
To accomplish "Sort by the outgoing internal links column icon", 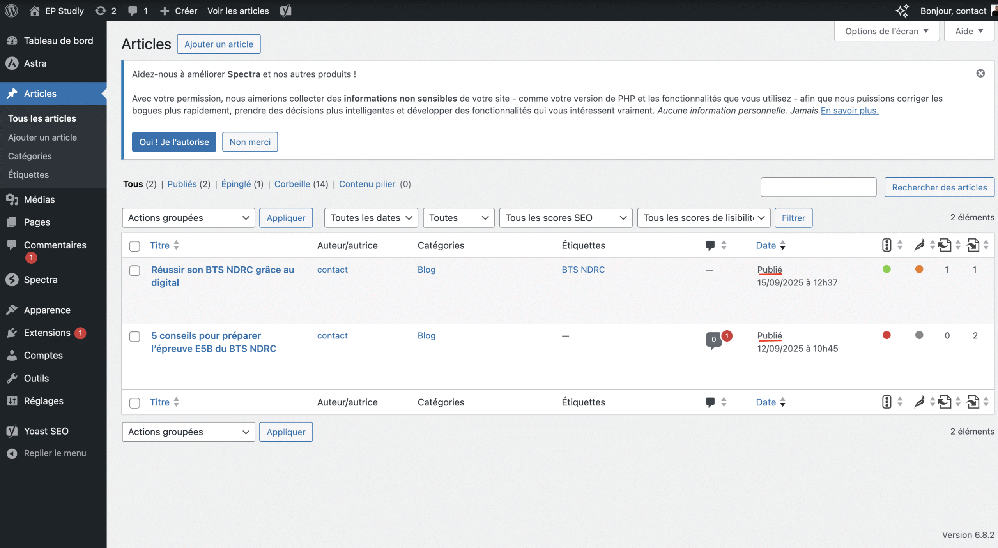I will (945, 245).
